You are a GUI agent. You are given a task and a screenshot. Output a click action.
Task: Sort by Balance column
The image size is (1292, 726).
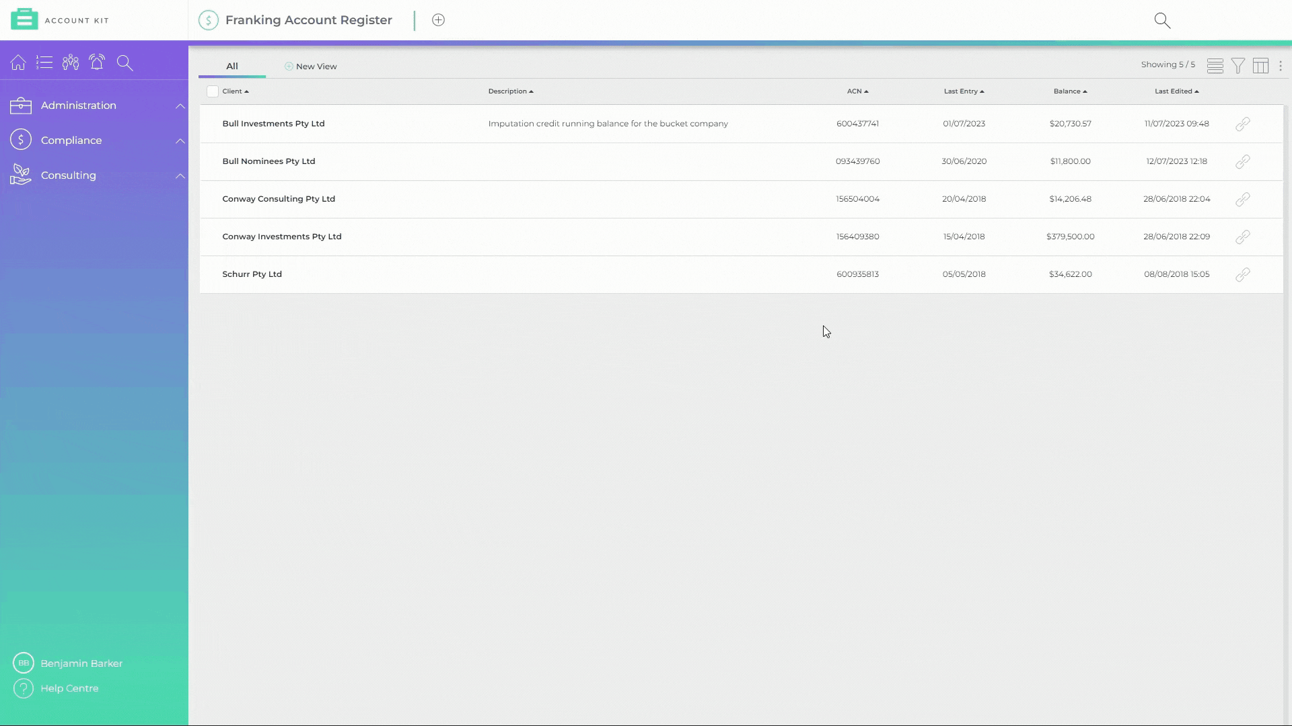[1070, 91]
